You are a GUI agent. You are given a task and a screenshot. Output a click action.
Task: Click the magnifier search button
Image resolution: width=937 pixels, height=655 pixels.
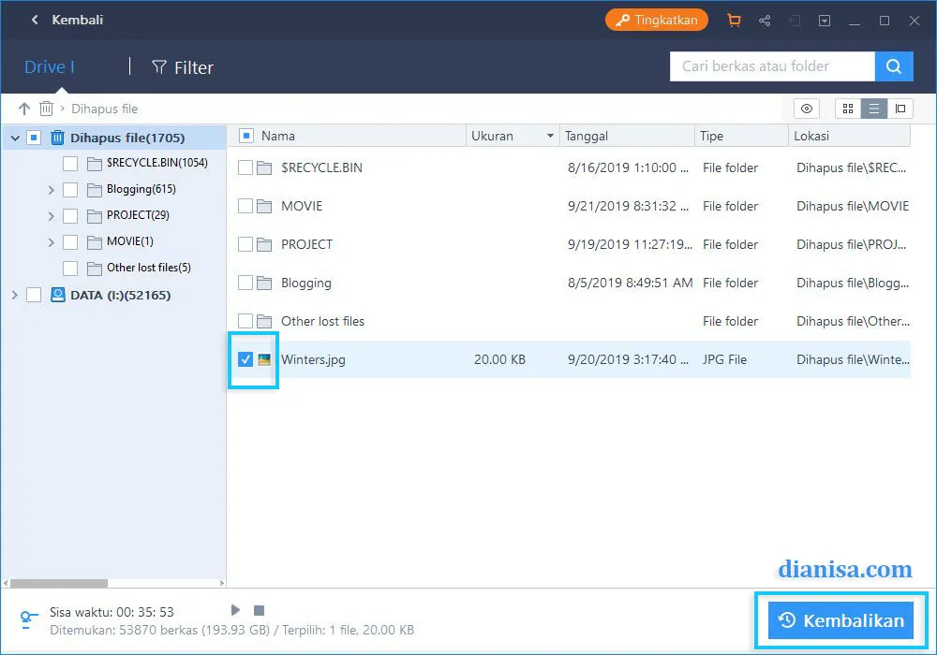(x=894, y=66)
